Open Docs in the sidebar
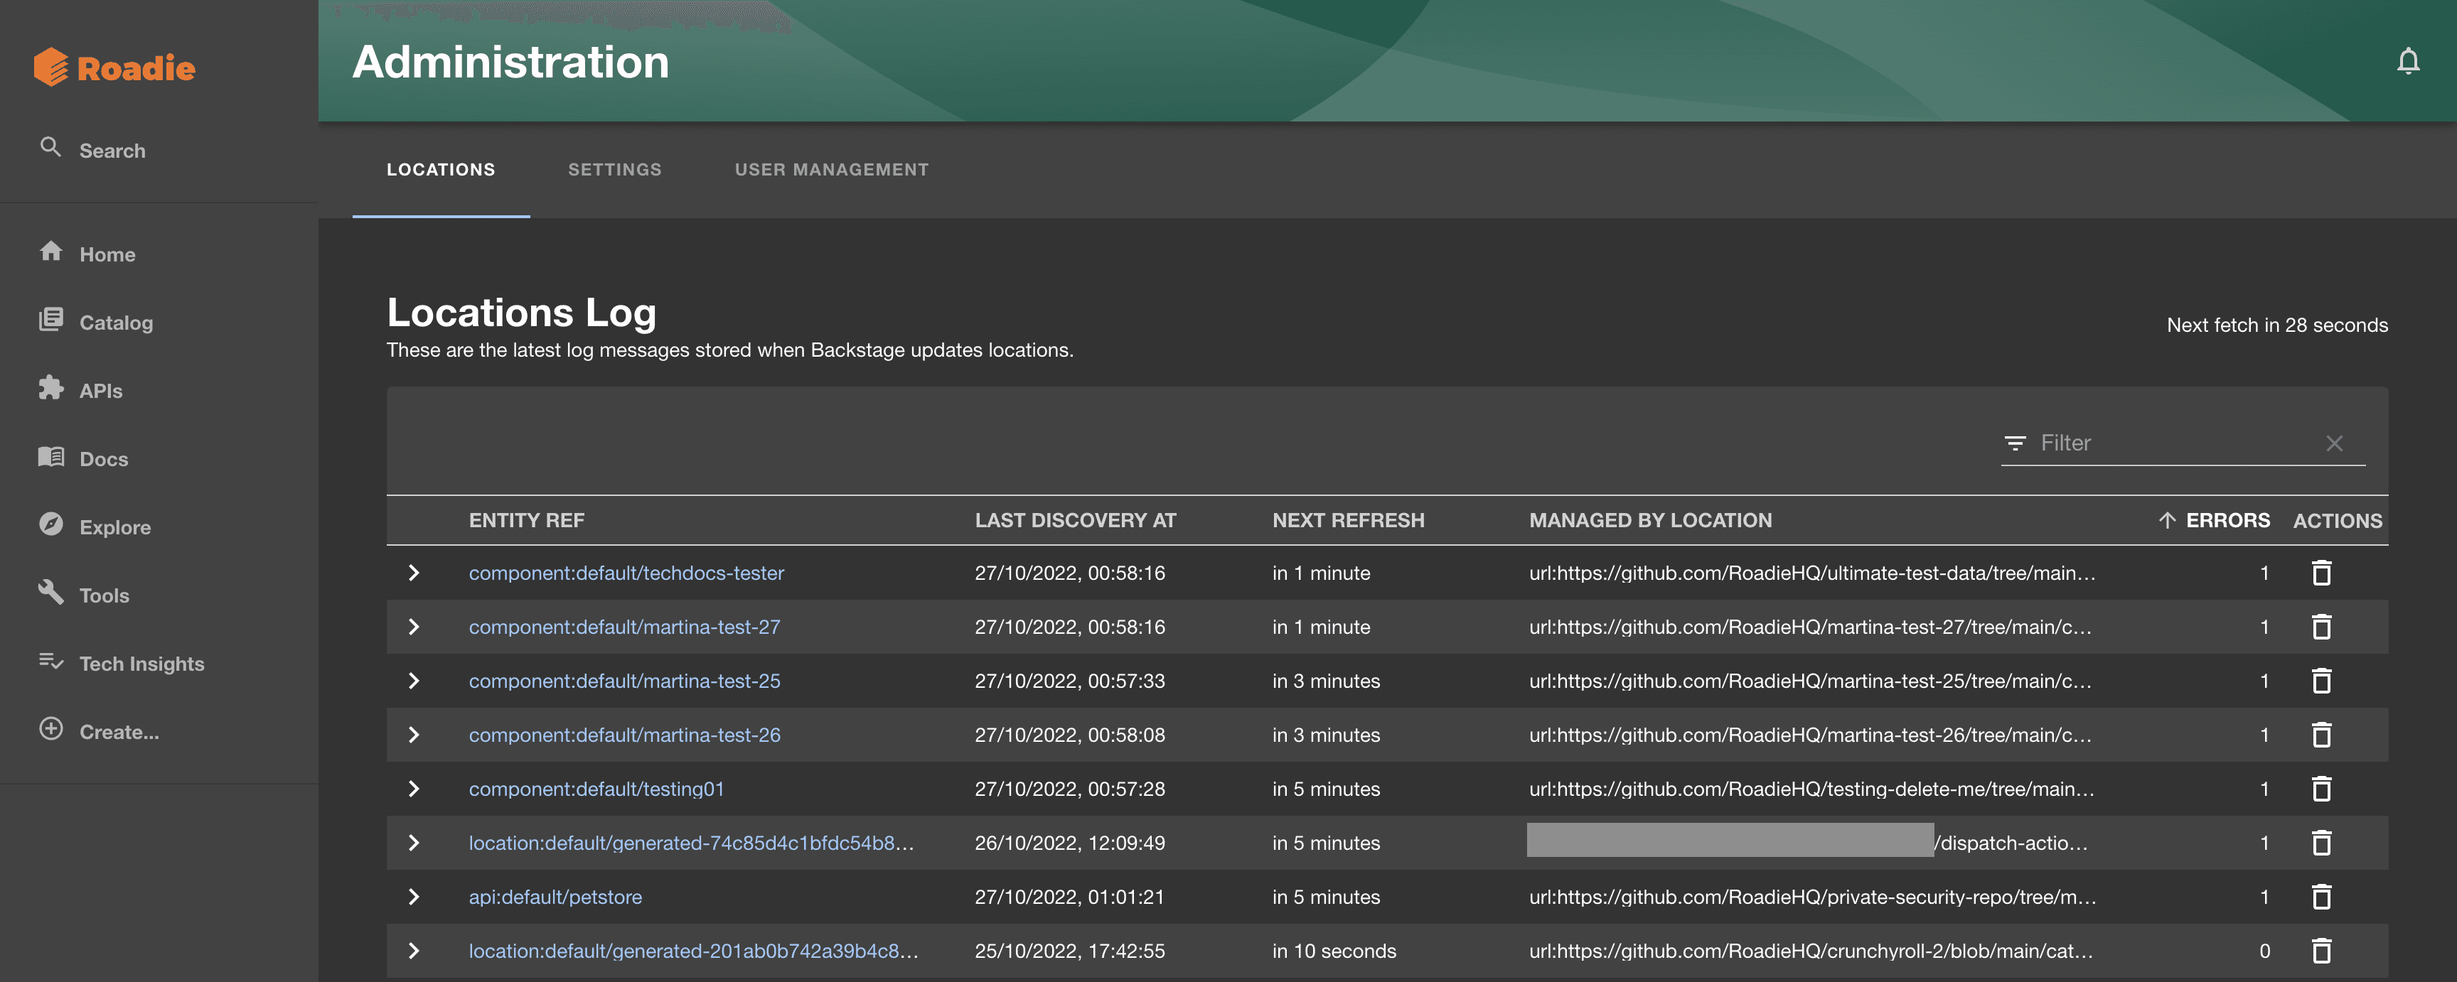2457x982 pixels. click(83, 458)
